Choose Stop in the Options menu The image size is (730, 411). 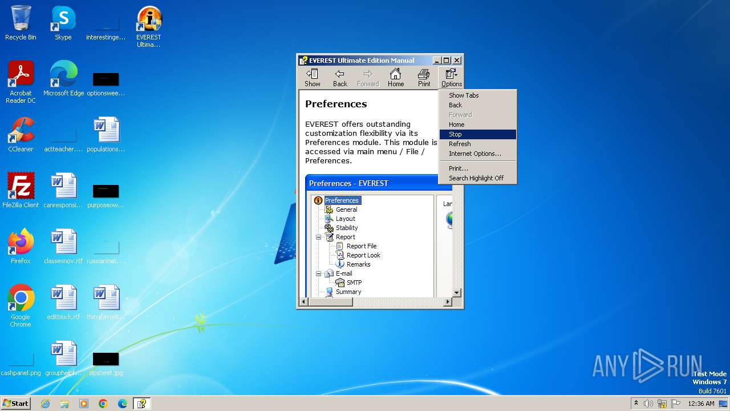click(478, 134)
